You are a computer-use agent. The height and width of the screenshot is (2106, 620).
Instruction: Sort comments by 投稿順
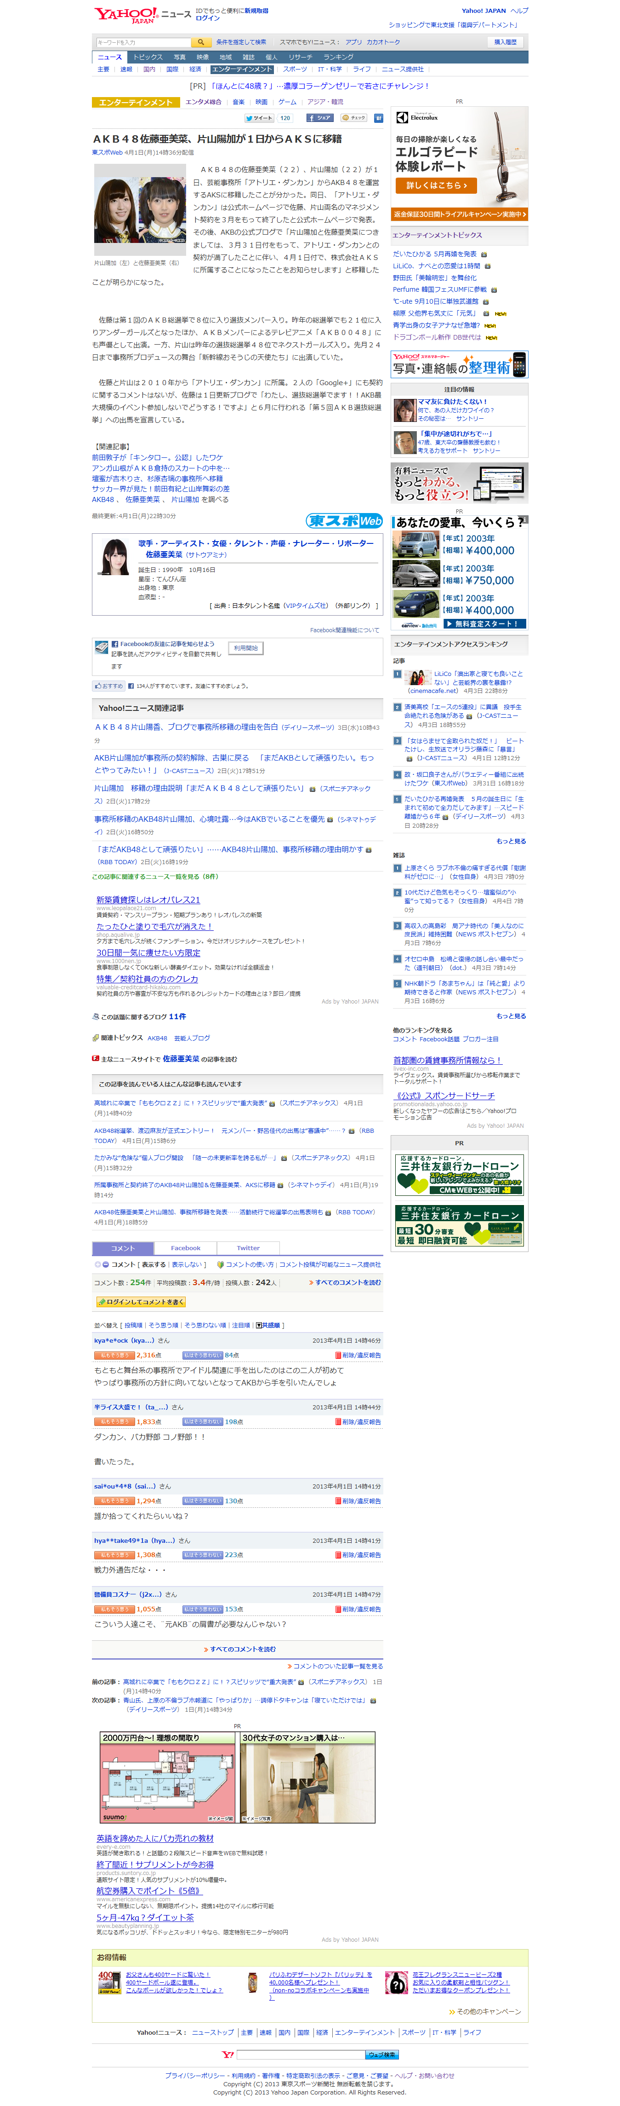pyautogui.click(x=133, y=1325)
